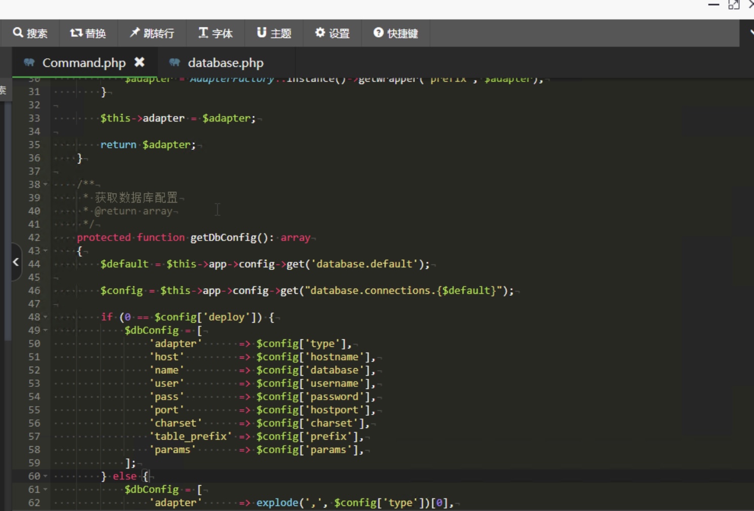The image size is (754, 511).
Task: Select the vertical 索 sidebar tab
Action: (x=4, y=90)
